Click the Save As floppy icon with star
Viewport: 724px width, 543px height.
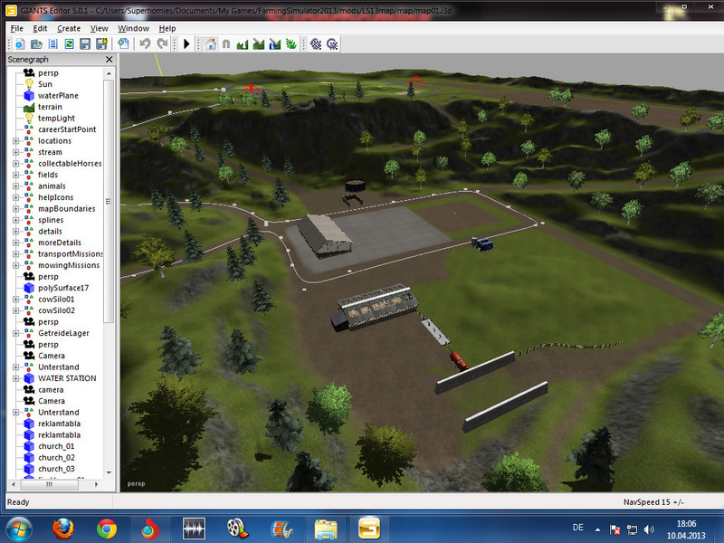pos(101,44)
